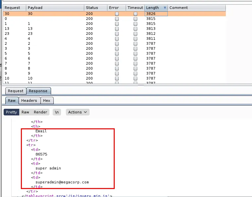The image size is (252, 197).
Task: Enable the Timeout checkbox for request 23
Action: click(x=135, y=34)
